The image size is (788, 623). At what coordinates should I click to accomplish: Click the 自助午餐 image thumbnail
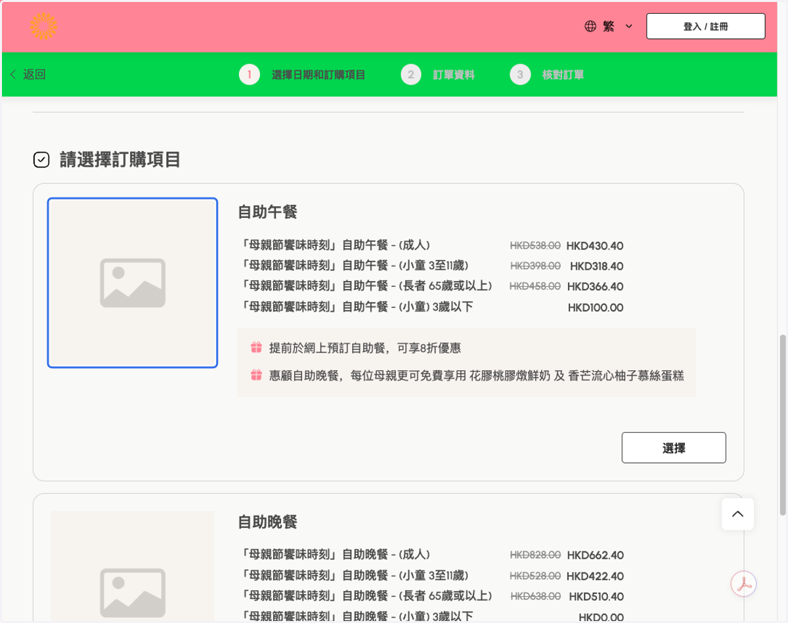click(x=133, y=283)
